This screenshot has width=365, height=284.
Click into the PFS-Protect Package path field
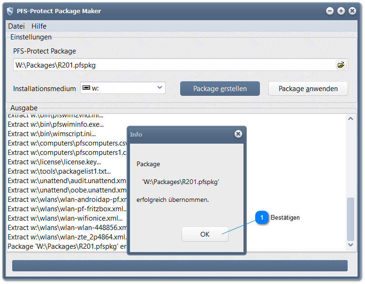pos(174,65)
